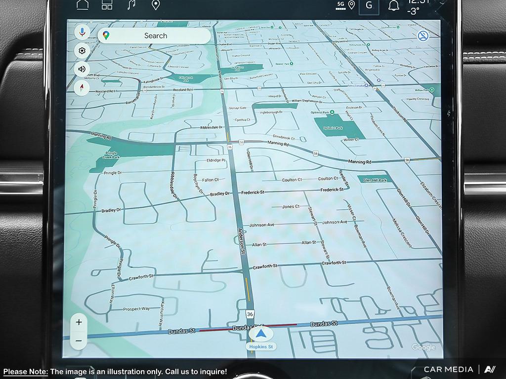Open map settings gear icon
Image resolution: width=506 pixels, height=379 pixels.
click(82, 50)
